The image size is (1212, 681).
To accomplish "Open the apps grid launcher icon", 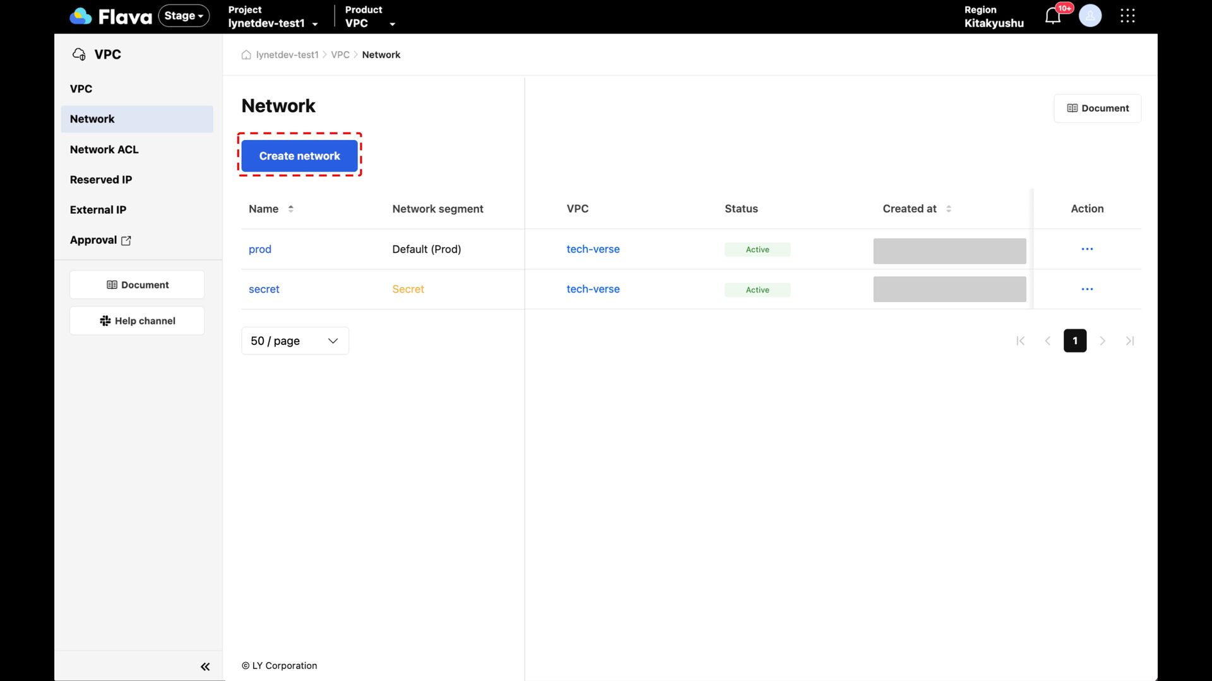I will click(1127, 16).
